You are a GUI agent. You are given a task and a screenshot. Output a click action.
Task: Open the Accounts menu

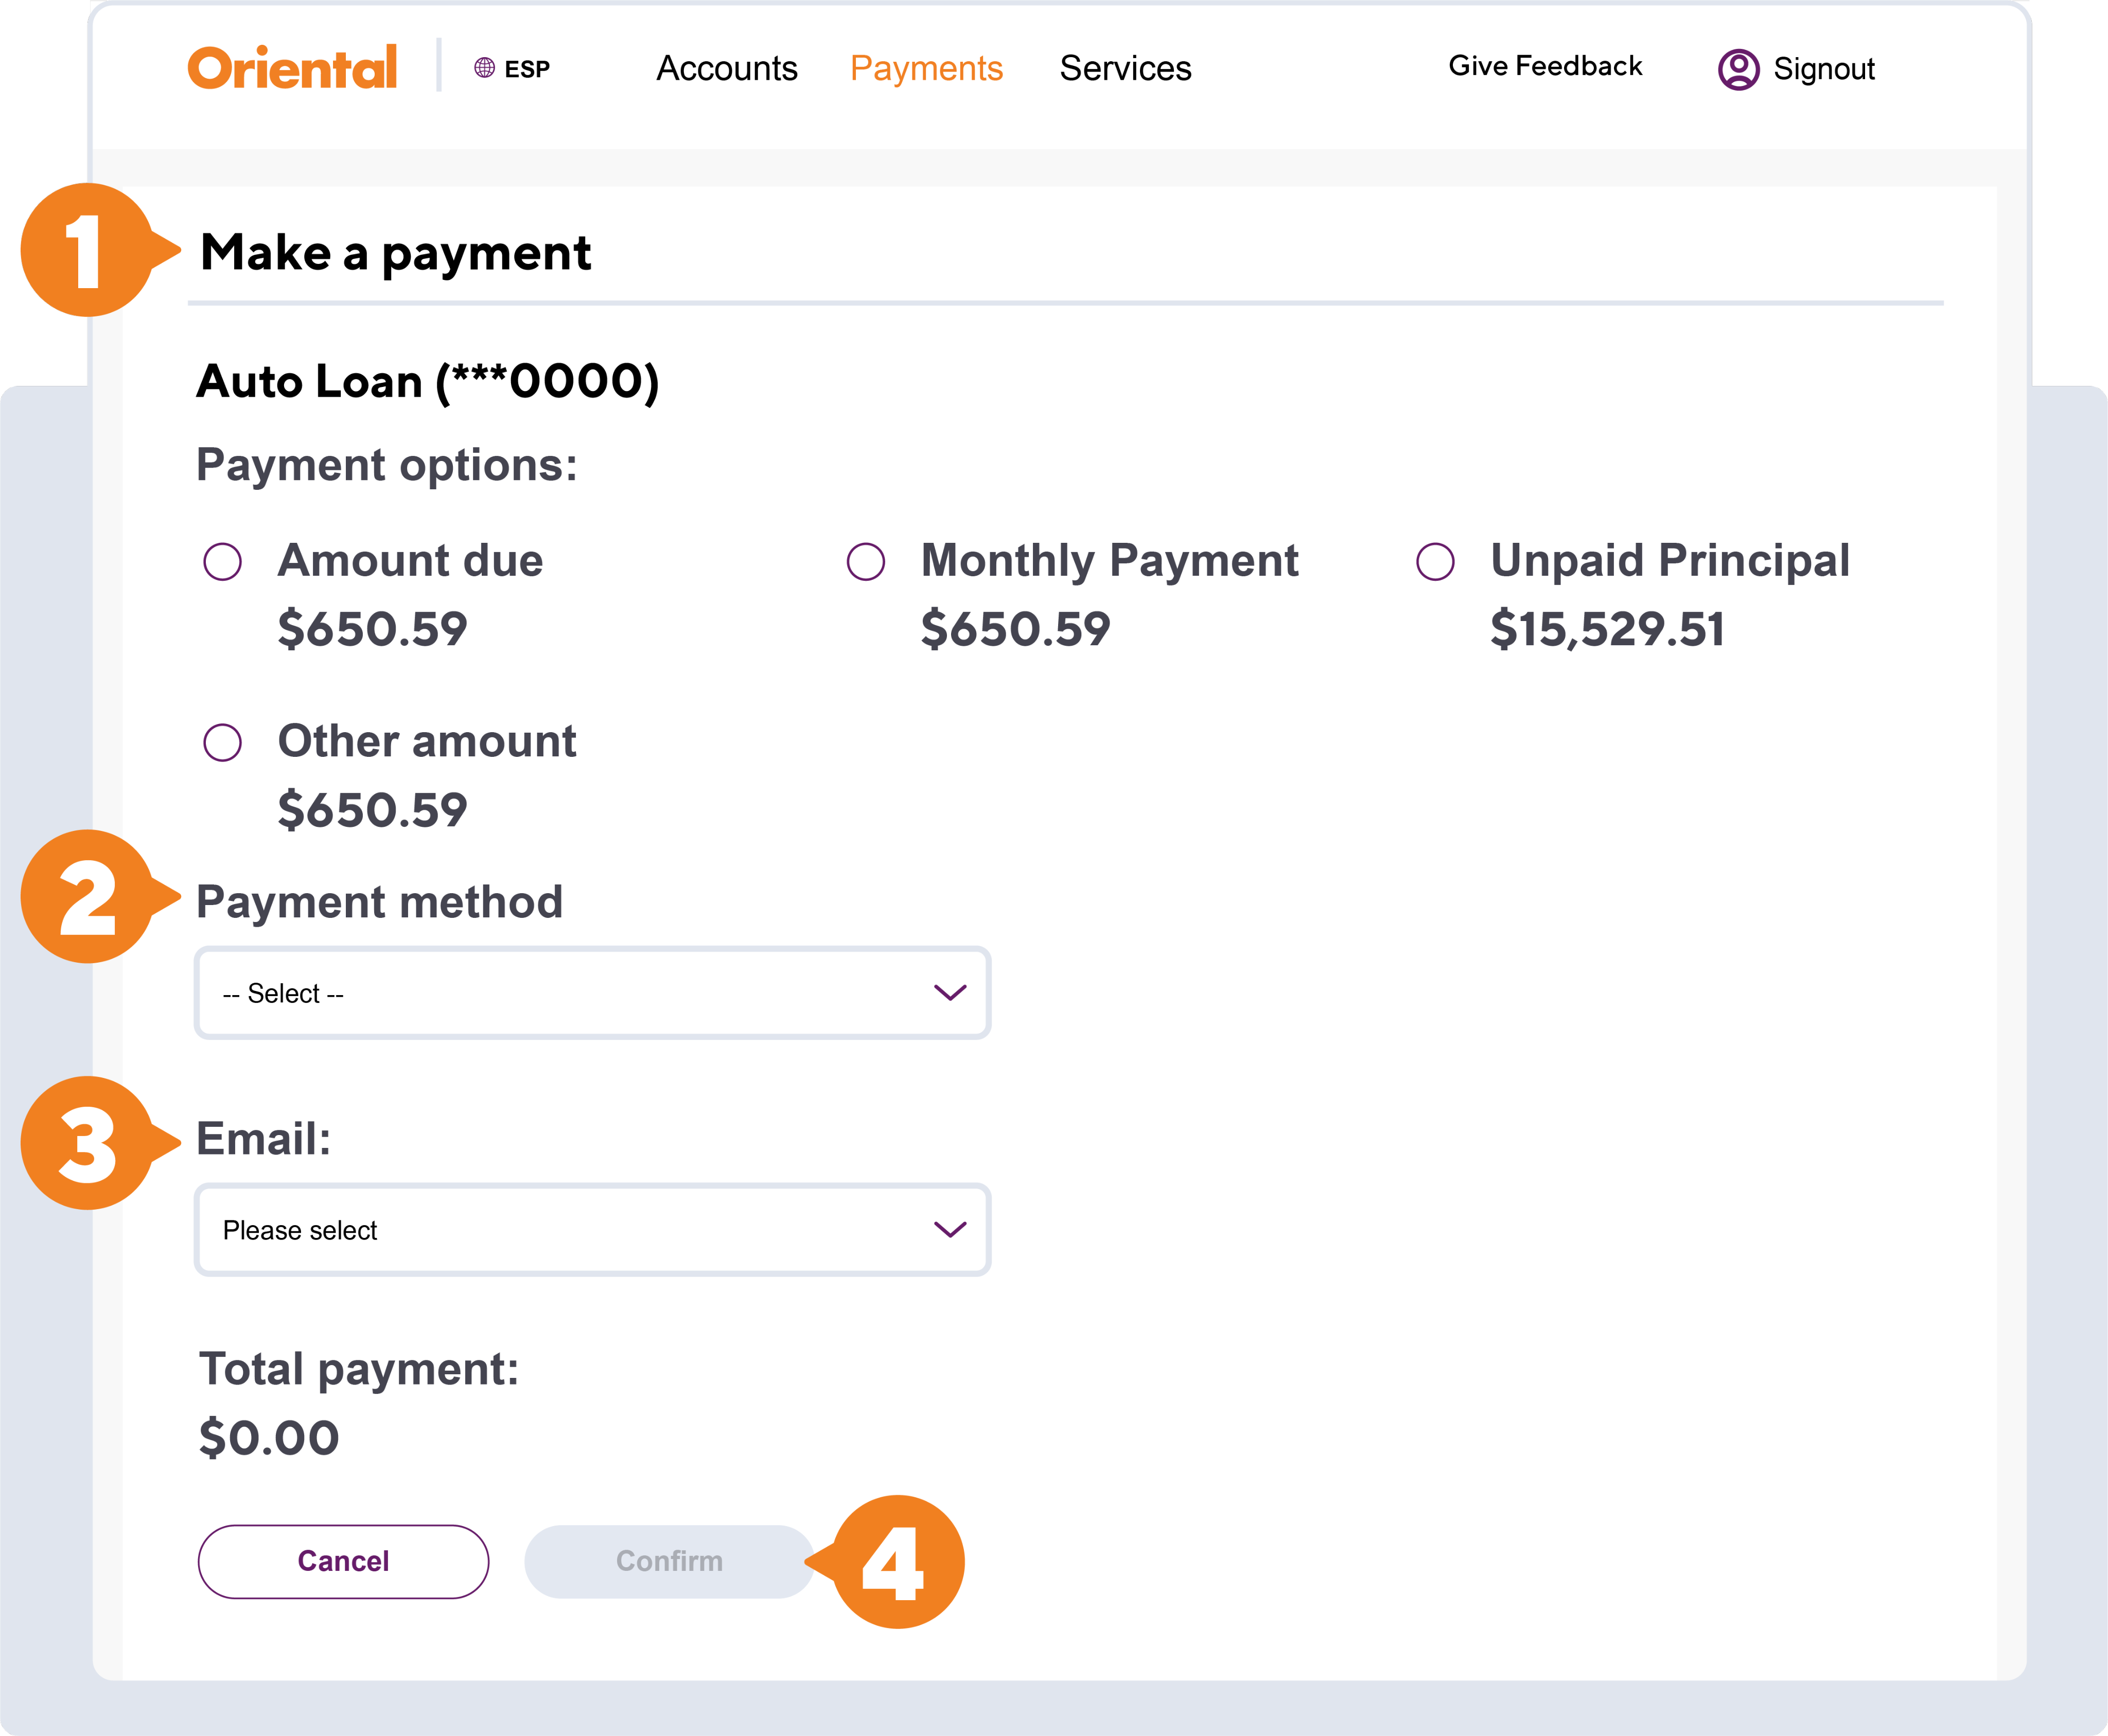[x=727, y=68]
